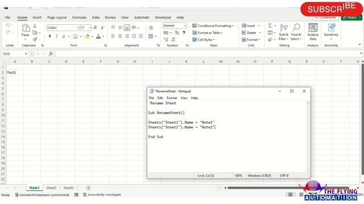Click the Paste clipboard icon
364x204 pixels.
(x=26, y=28)
